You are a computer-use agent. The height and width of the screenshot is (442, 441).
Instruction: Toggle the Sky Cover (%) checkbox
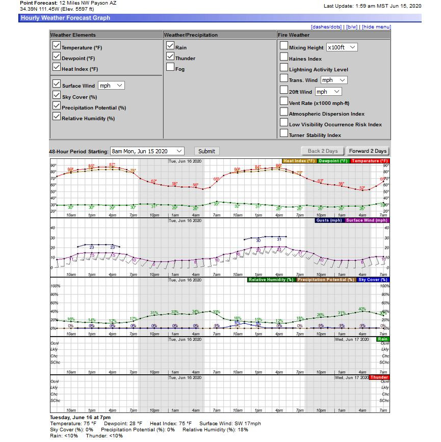click(x=57, y=95)
